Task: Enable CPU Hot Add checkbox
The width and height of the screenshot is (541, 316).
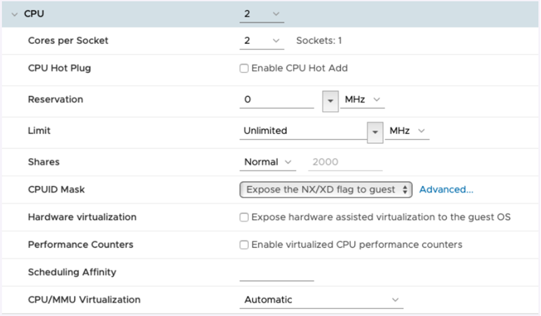Action: (x=244, y=69)
